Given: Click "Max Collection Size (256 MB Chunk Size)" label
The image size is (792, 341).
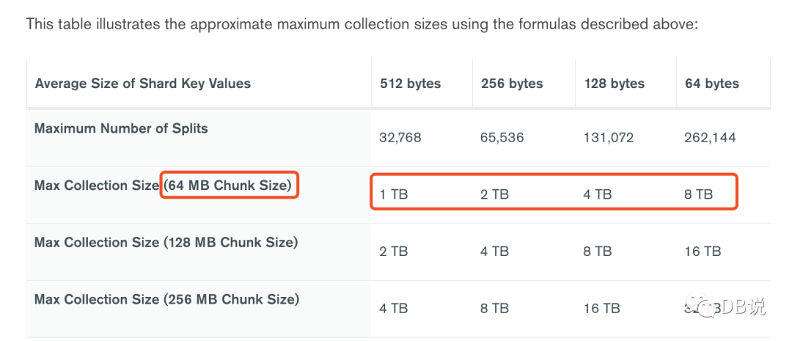Looking at the screenshot, I should click(166, 299).
